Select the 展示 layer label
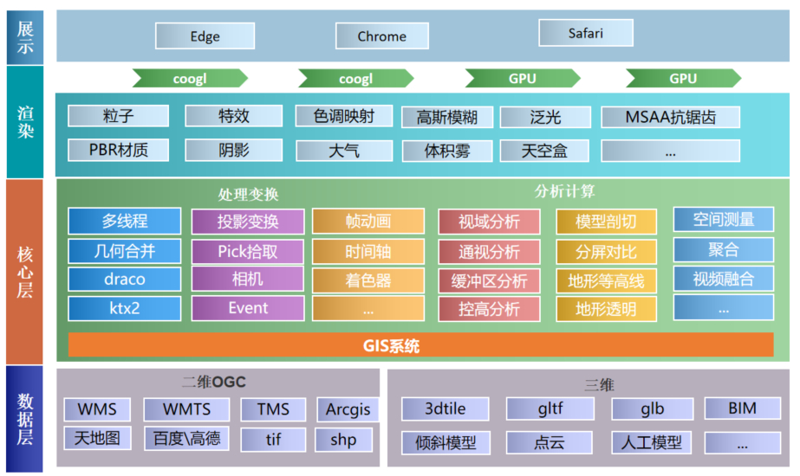This screenshot has height=476, width=800. tap(26, 36)
